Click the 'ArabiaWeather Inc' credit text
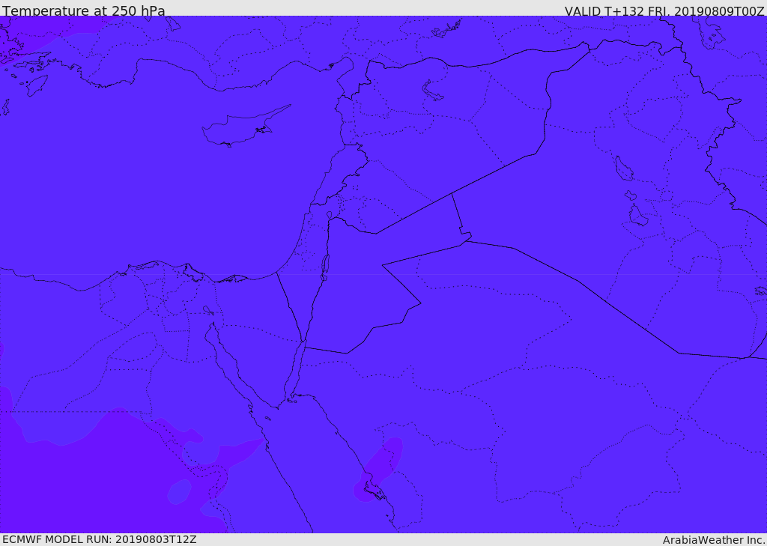Viewport: 767px width, 546px height. coord(714,540)
